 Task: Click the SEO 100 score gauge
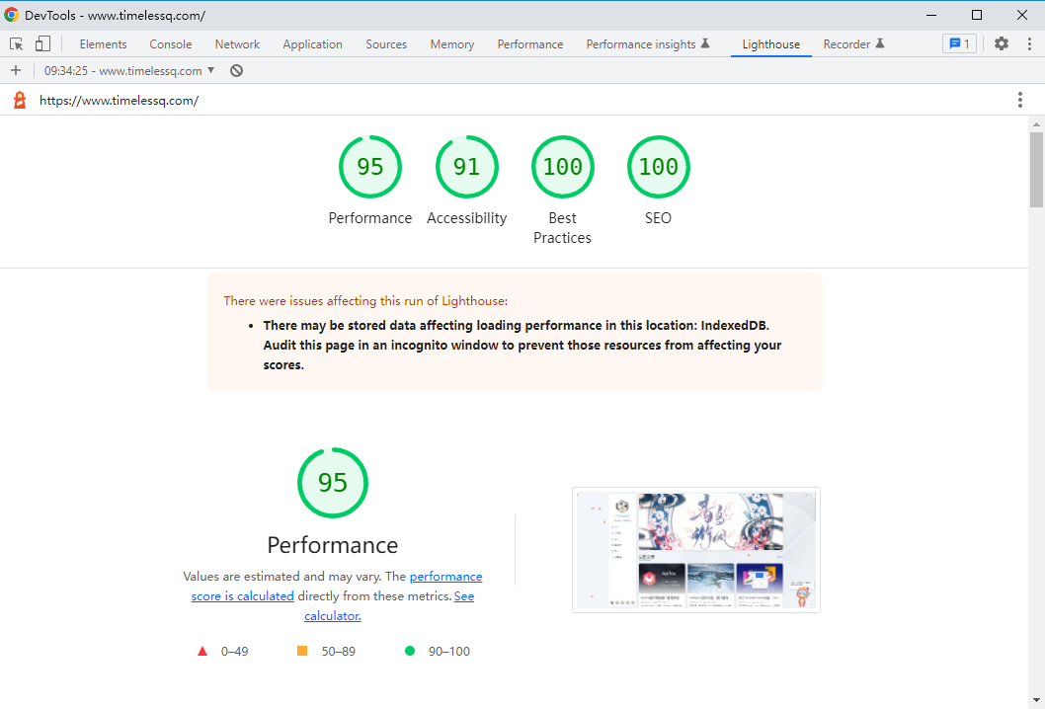pos(659,167)
